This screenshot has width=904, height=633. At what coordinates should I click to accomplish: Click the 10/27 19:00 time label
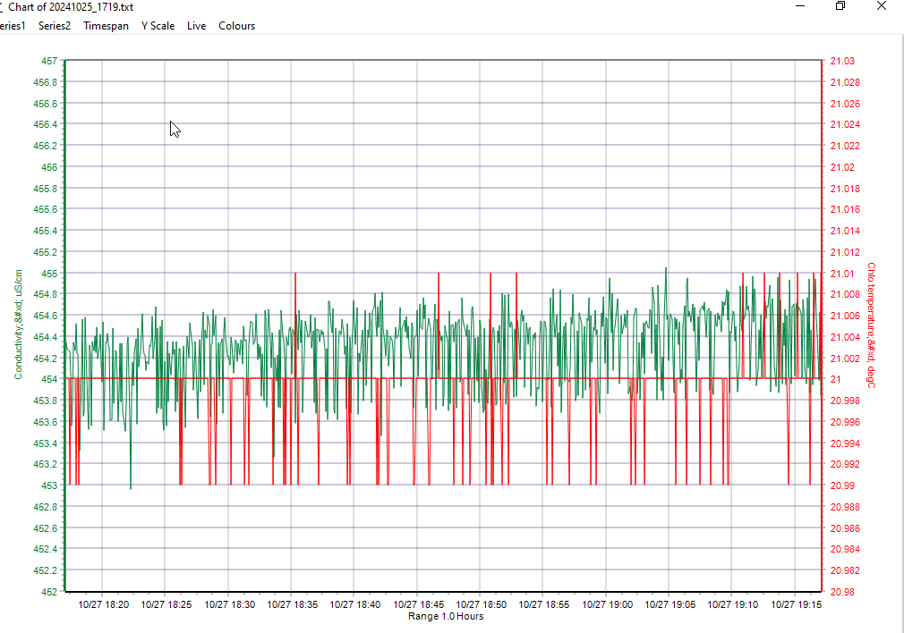607,604
